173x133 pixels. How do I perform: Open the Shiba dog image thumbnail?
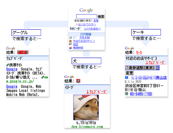[86, 107]
